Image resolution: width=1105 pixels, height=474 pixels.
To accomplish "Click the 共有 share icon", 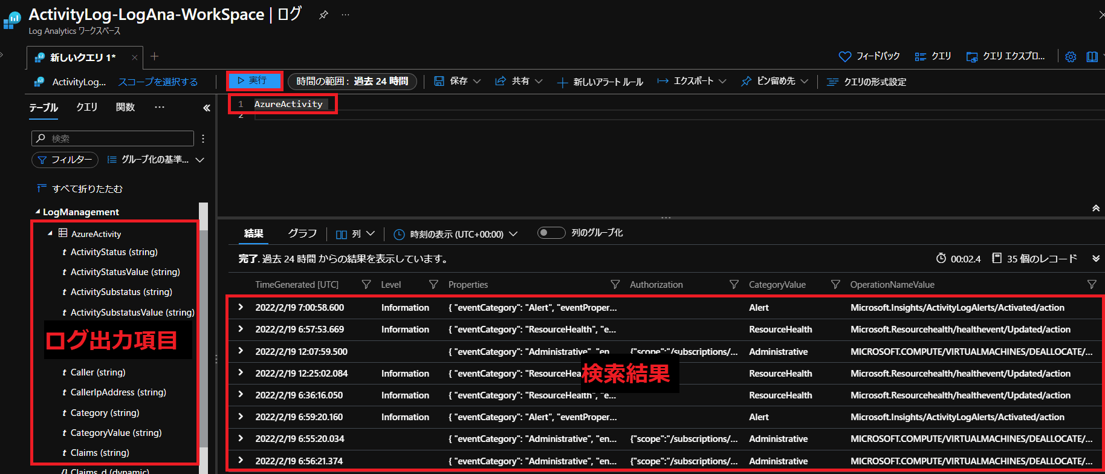I will coord(501,81).
